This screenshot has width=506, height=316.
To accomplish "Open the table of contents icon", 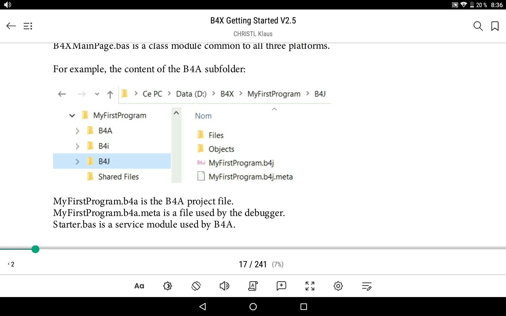I will click(28, 26).
